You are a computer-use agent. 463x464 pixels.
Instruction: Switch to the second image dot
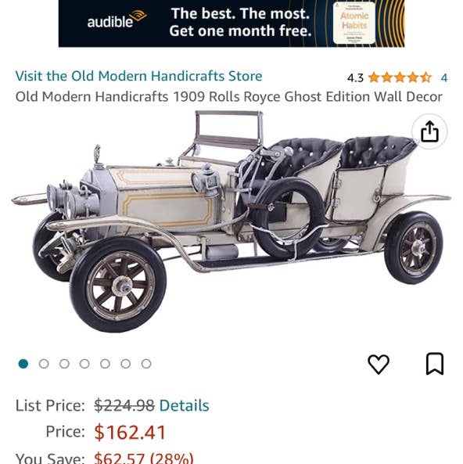pos(44,364)
